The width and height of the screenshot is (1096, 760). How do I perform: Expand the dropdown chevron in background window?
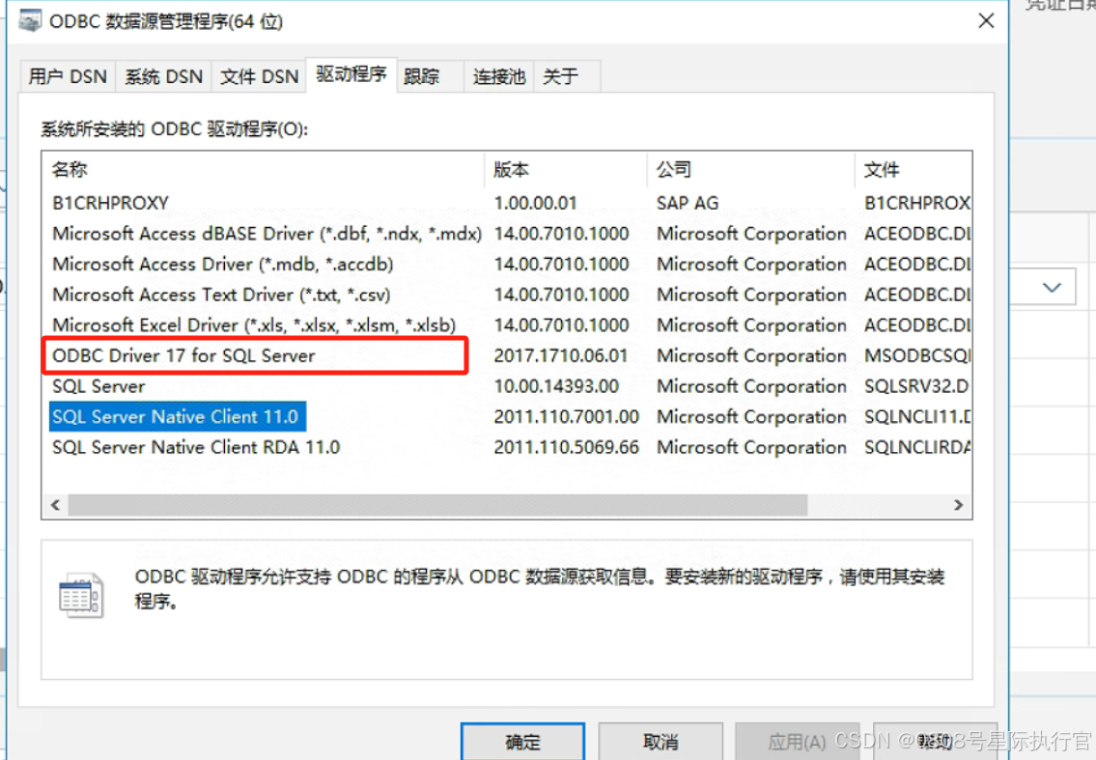(x=1052, y=287)
